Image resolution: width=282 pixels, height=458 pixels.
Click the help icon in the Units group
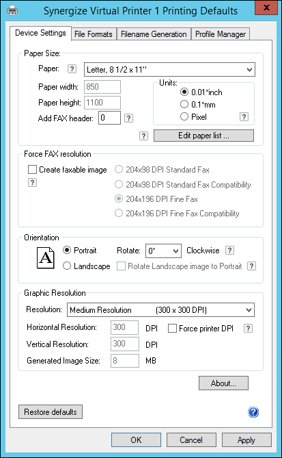click(244, 117)
